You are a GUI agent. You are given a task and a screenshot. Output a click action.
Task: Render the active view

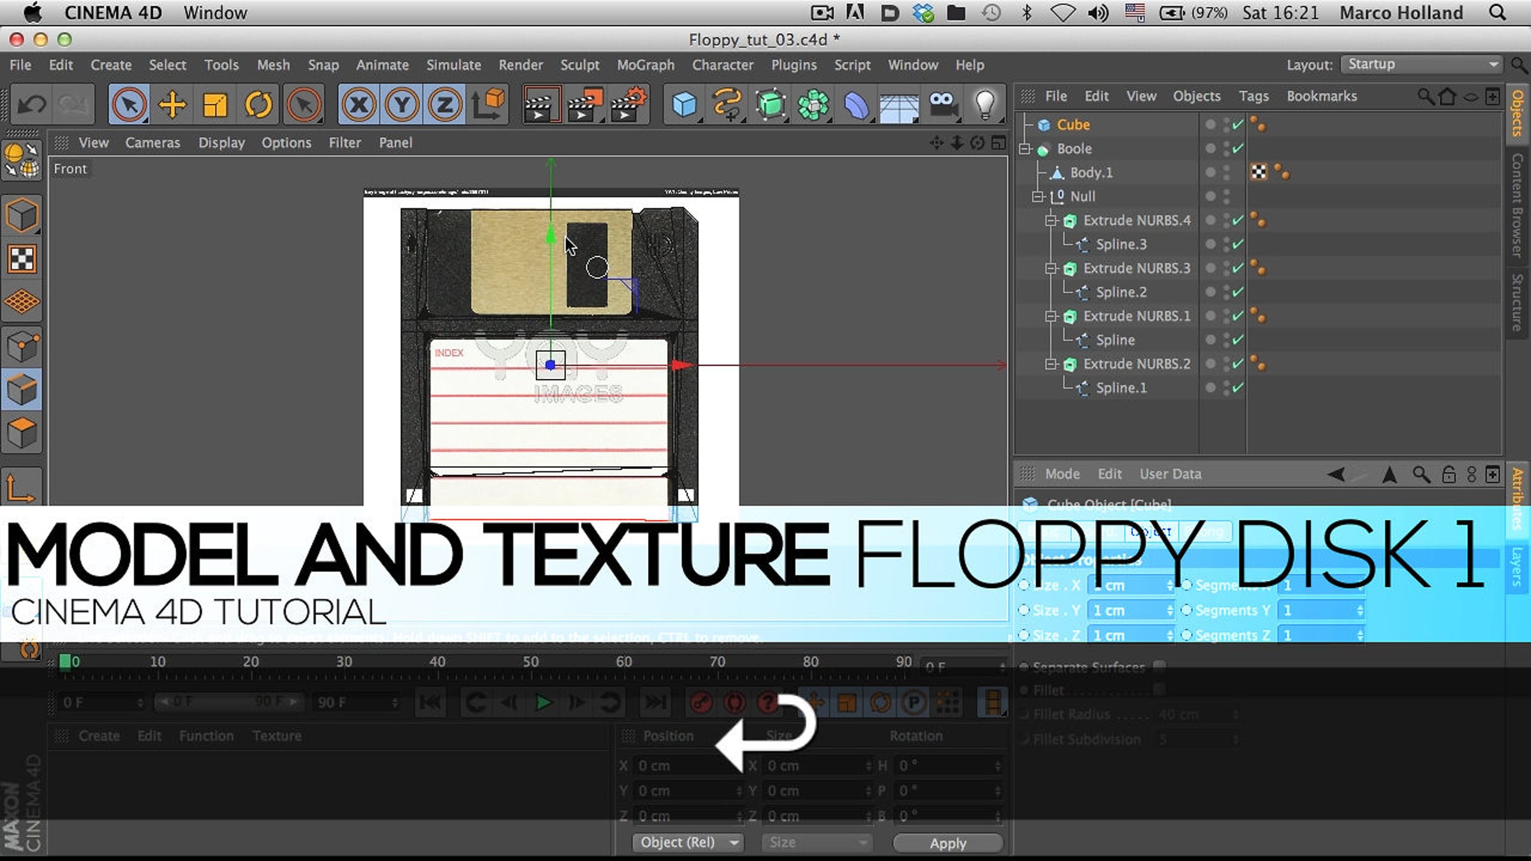[542, 104]
